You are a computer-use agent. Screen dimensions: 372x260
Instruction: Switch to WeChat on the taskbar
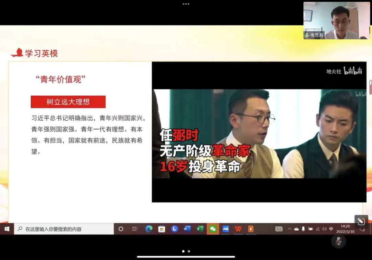tap(213, 229)
